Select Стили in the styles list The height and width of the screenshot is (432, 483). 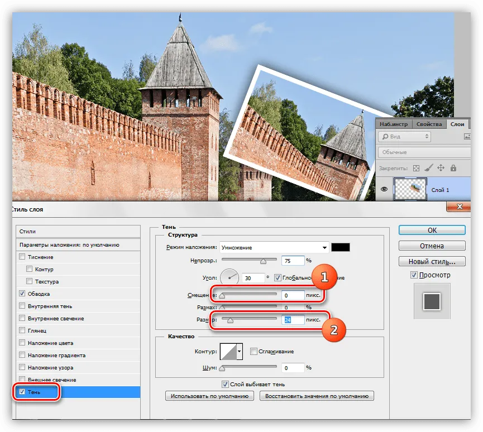point(78,231)
